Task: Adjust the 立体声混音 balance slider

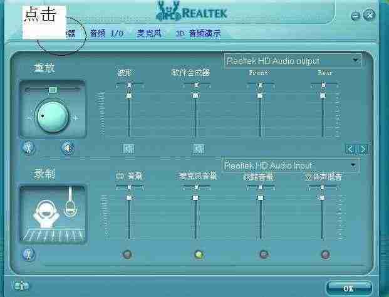Action: click(323, 187)
